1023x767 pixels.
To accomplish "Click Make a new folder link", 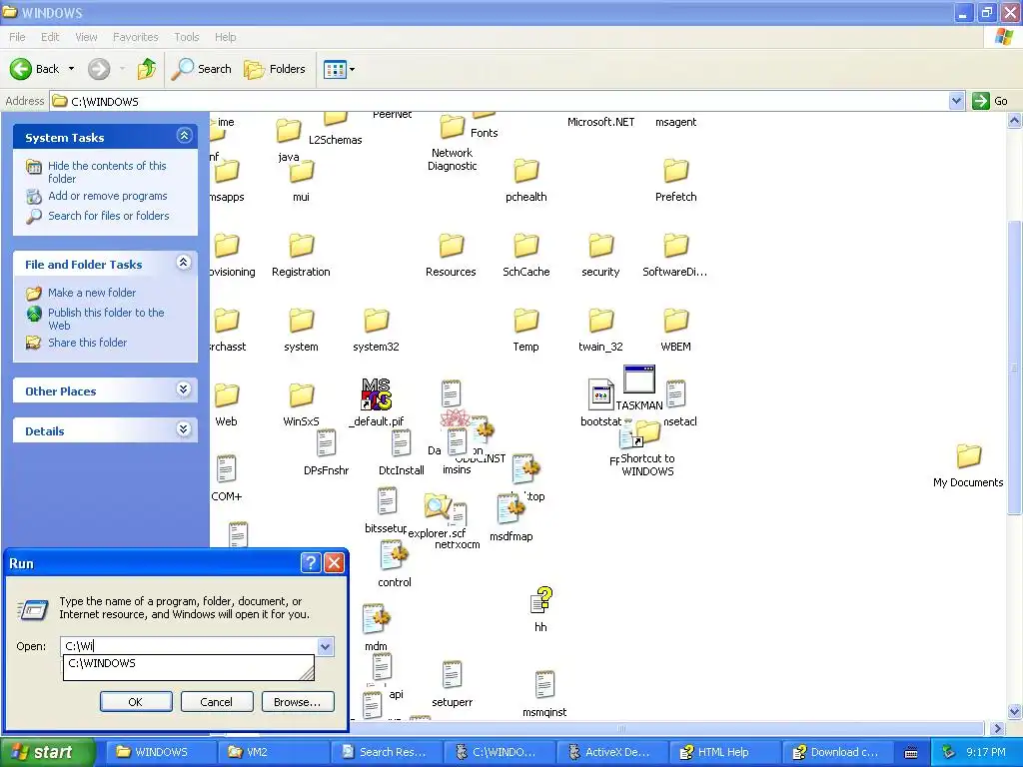I will pyautogui.click(x=92, y=293).
